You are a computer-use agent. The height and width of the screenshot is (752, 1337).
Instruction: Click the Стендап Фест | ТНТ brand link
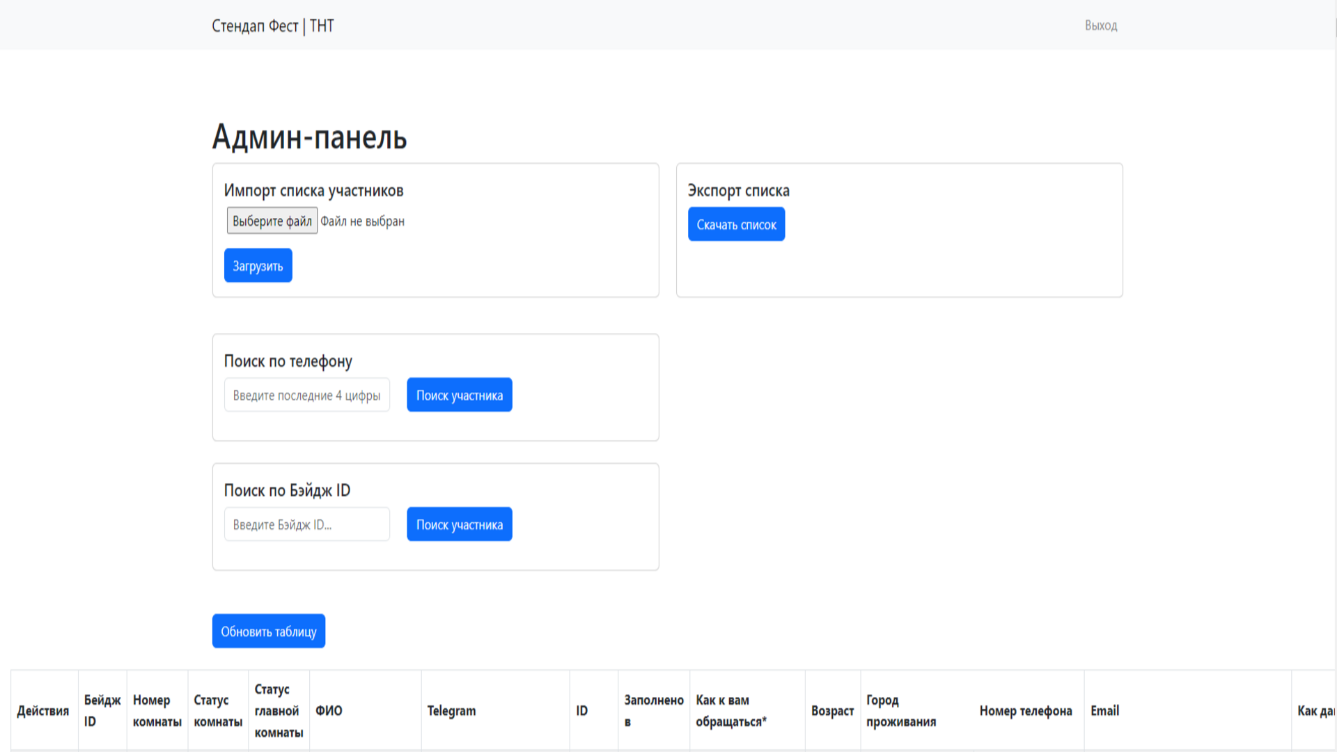(272, 26)
